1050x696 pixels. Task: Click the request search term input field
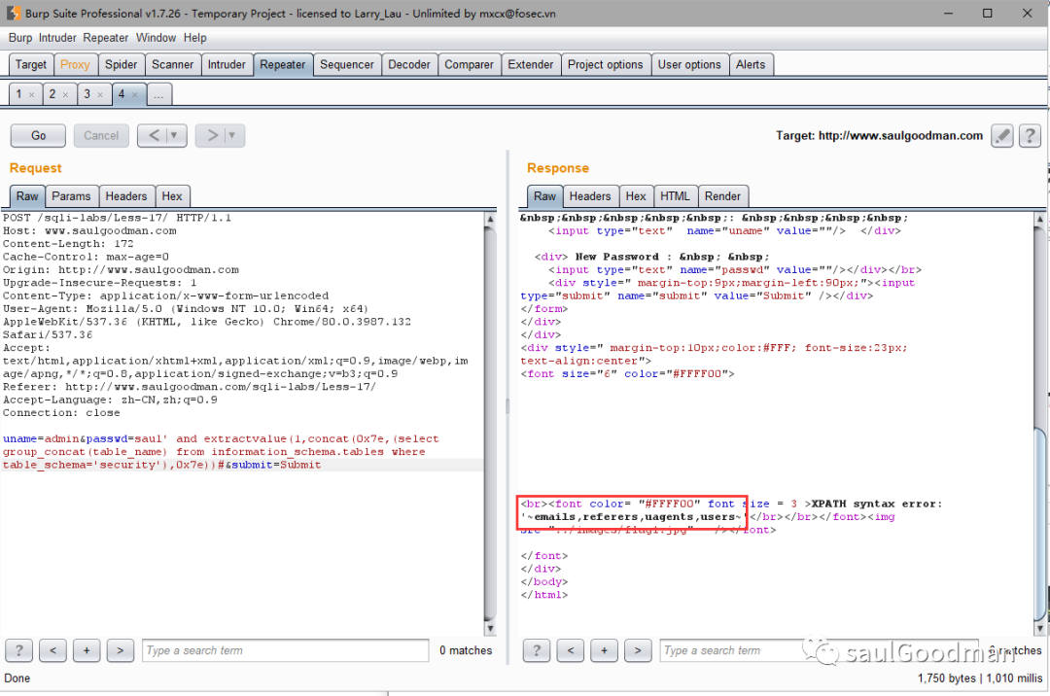tap(285, 650)
